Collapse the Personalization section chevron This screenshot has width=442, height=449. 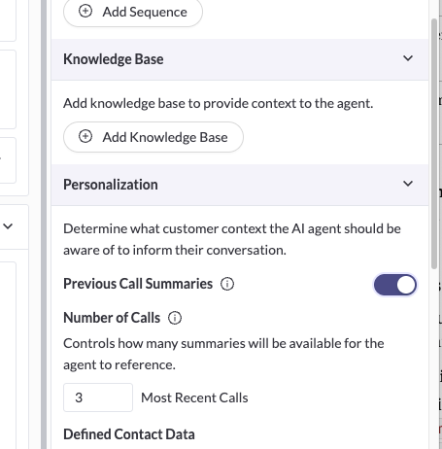pos(408,184)
